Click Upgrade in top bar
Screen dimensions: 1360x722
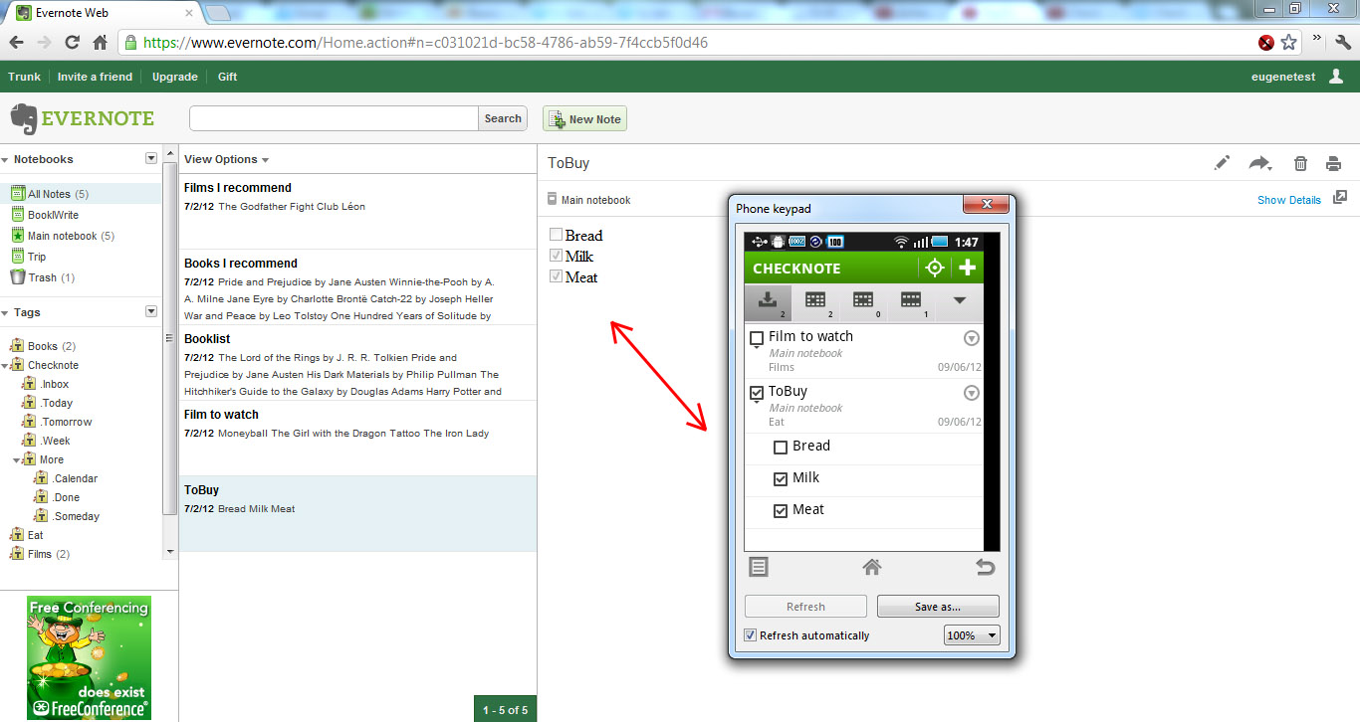tap(175, 77)
